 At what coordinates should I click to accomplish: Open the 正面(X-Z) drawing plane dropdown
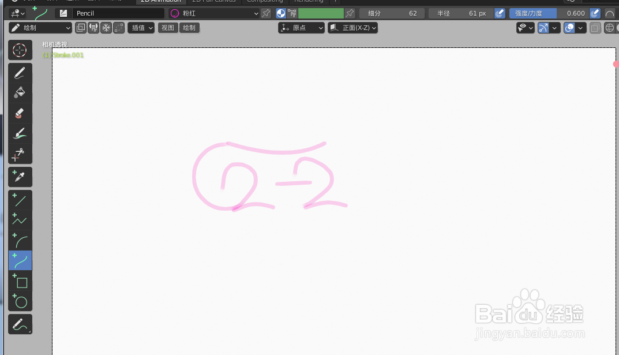tap(353, 27)
